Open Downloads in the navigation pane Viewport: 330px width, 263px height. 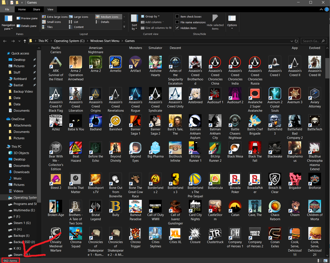click(x=21, y=172)
